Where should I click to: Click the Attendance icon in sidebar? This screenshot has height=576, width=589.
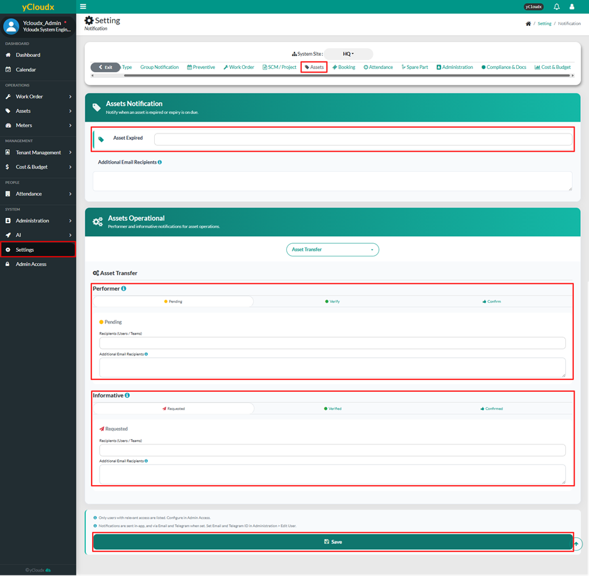(8, 194)
